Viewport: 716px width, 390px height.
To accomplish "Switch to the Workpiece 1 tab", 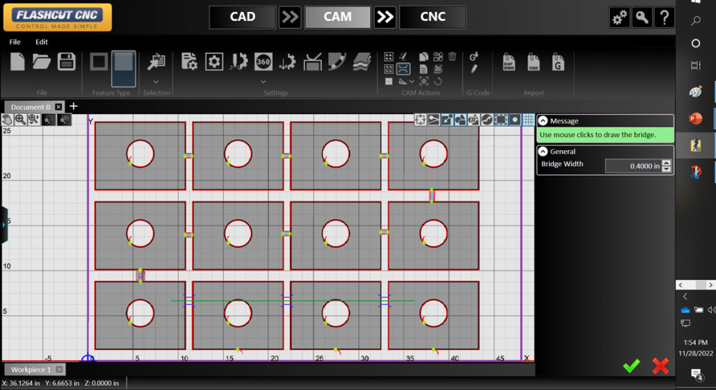I will click(x=29, y=369).
